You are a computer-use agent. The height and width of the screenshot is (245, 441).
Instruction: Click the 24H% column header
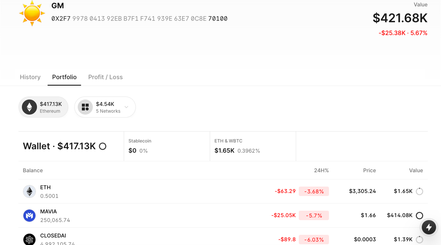(321, 170)
